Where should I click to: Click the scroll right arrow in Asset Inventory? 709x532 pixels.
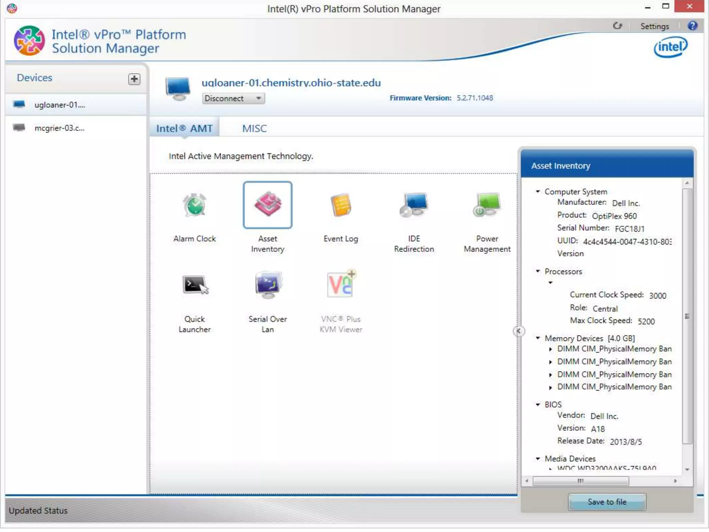[675, 481]
